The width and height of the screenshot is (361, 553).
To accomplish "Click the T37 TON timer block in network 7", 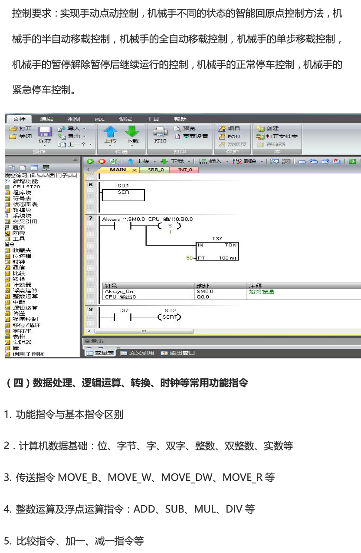I will click(217, 251).
